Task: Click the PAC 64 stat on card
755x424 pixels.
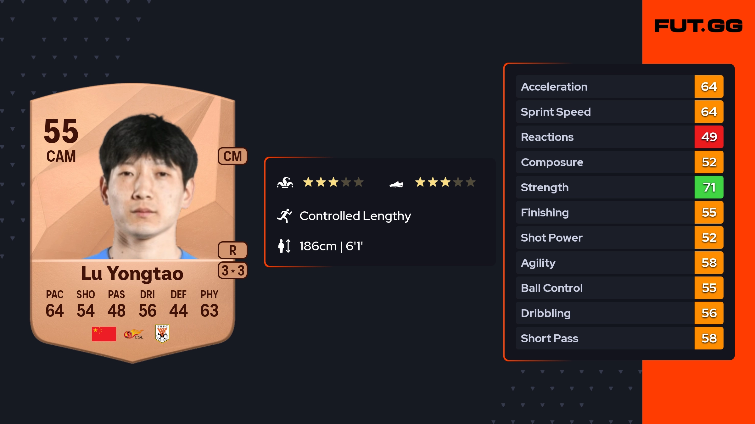Action: [x=55, y=304]
